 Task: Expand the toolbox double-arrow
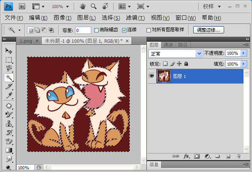coord(4,39)
